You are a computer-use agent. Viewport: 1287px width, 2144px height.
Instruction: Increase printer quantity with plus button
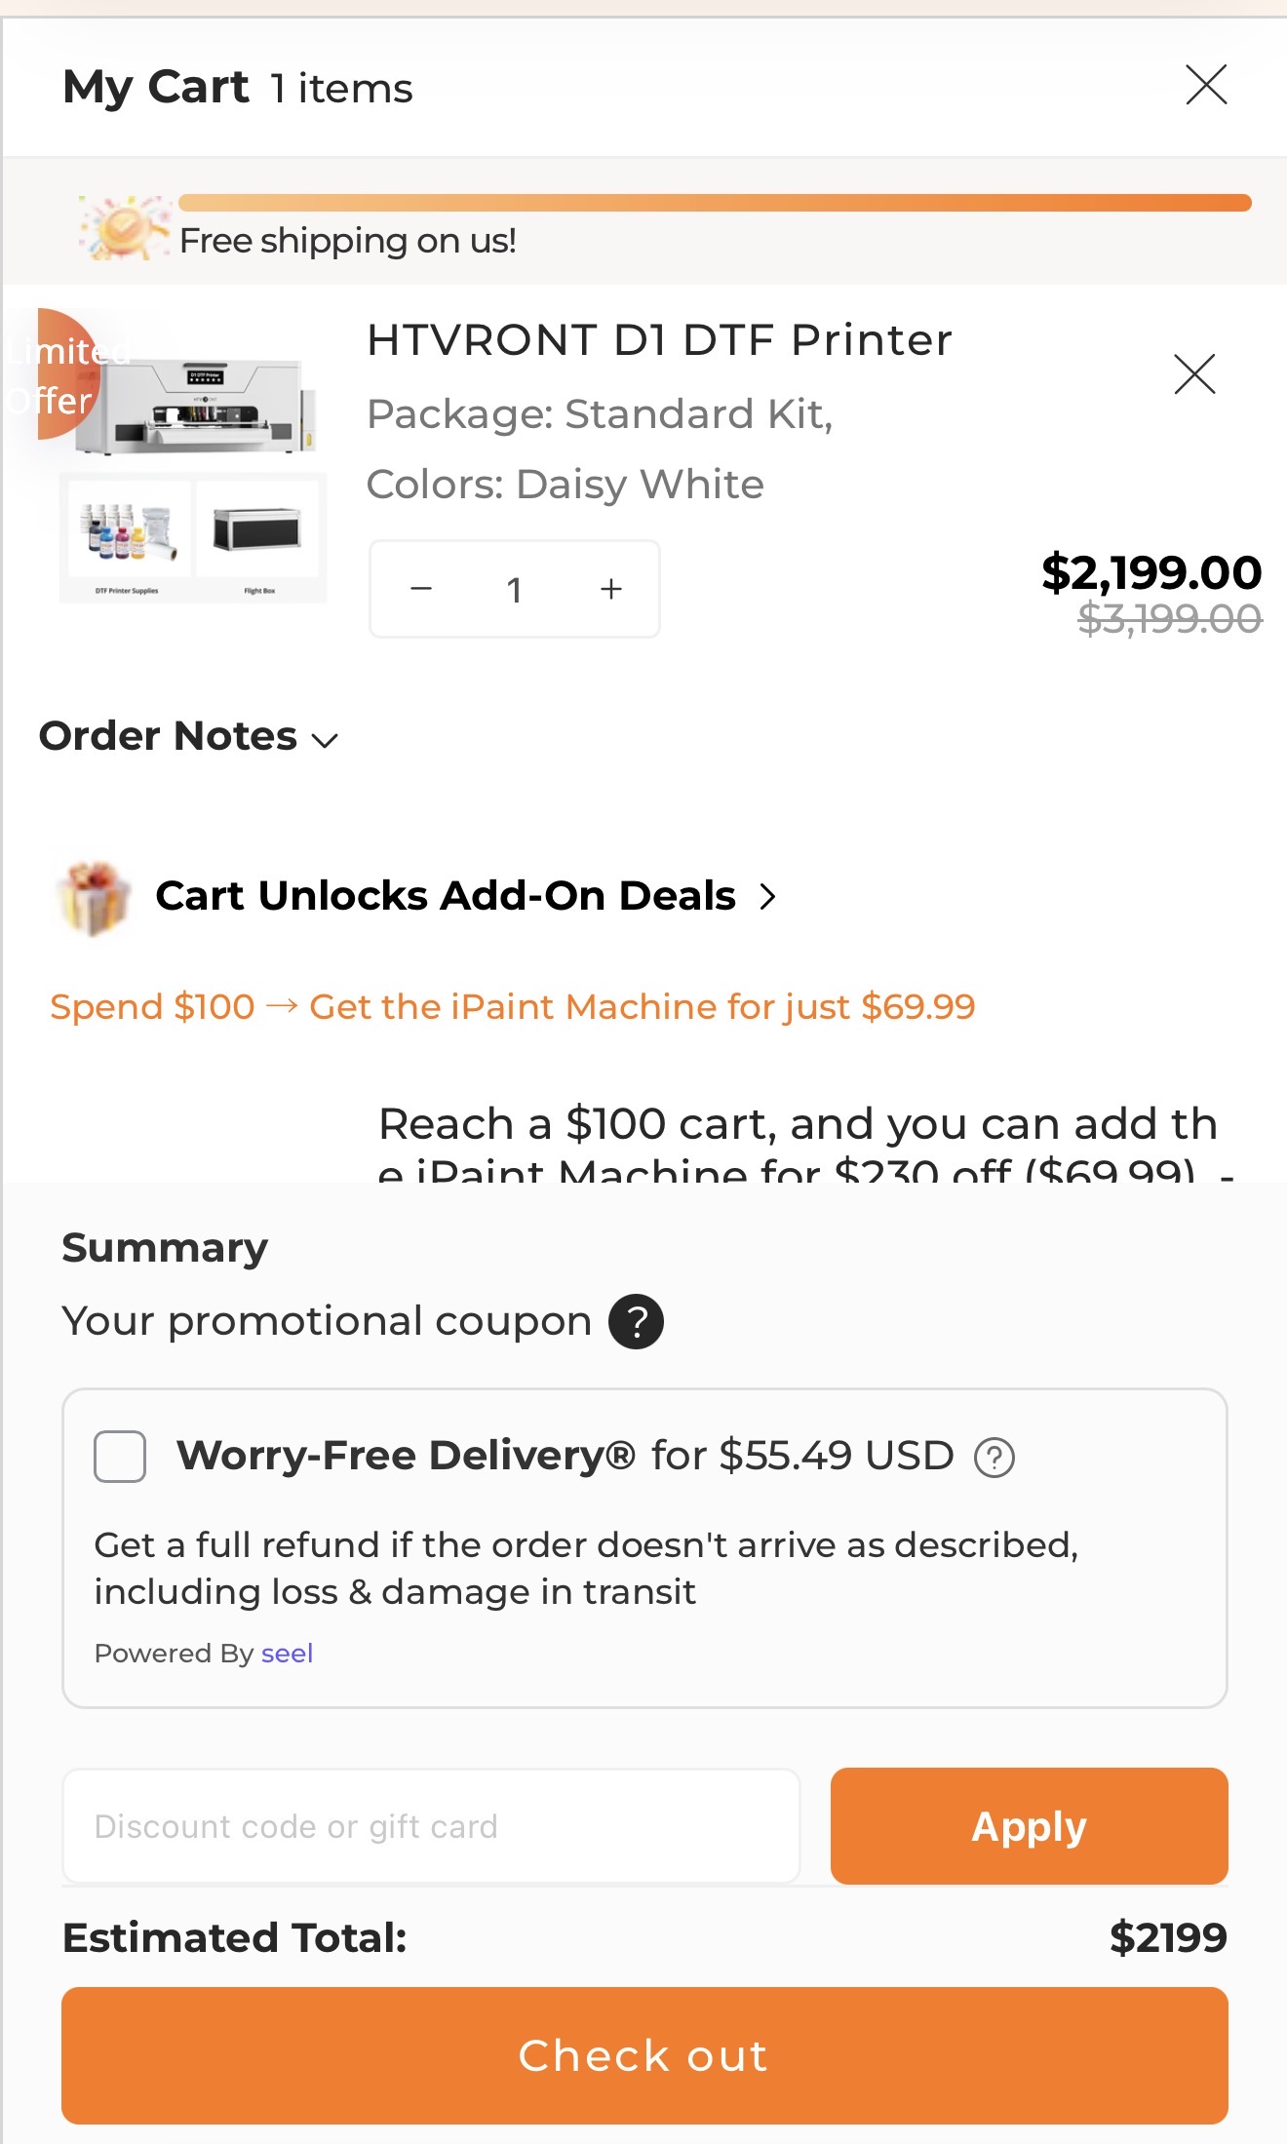pyautogui.click(x=611, y=589)
